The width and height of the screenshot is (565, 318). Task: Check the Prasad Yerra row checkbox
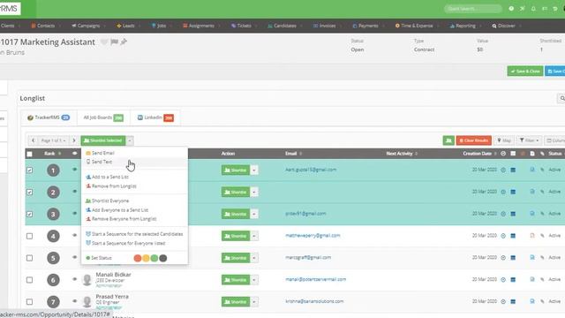coord(29,302)
